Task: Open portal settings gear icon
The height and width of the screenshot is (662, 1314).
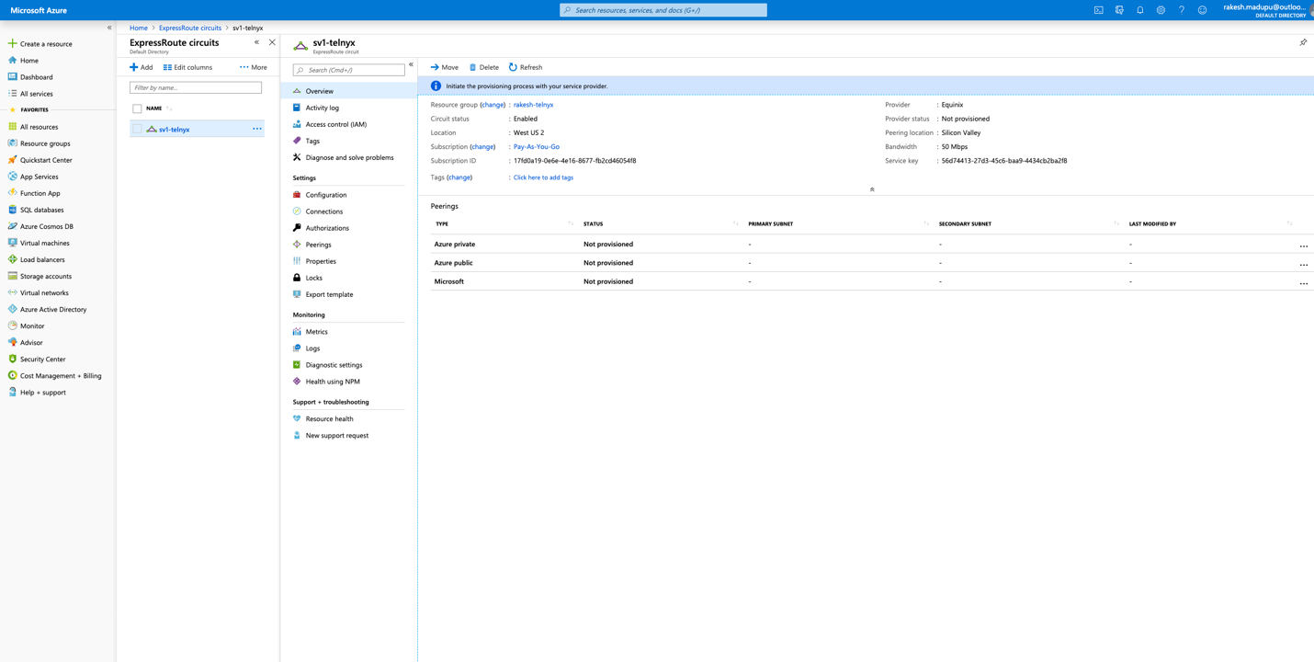Action: (1161, 10)
